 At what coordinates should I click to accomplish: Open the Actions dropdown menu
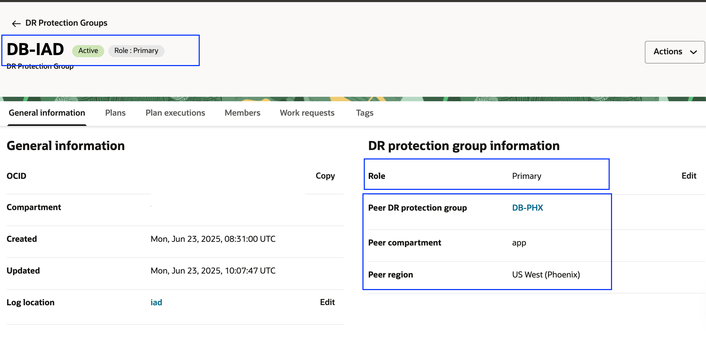(674, 52)
